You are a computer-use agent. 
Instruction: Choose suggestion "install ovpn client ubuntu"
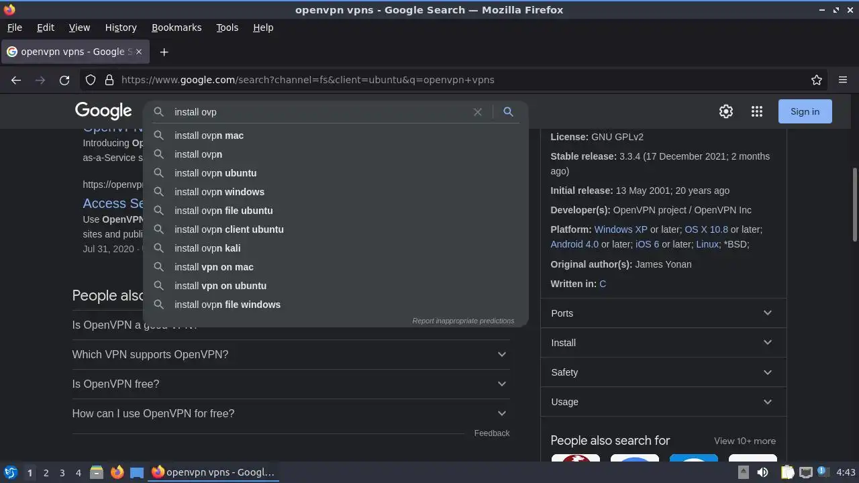336,229
